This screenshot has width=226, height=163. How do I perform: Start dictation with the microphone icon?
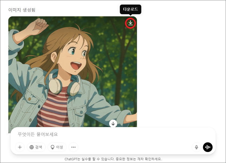click(197, 147)
